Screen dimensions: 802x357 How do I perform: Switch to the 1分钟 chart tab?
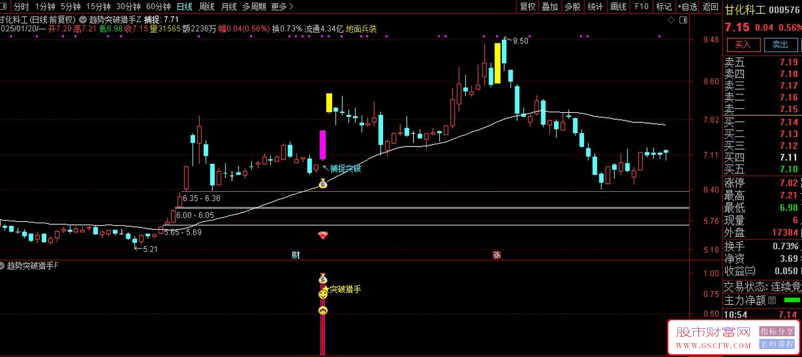coord(45,7)
